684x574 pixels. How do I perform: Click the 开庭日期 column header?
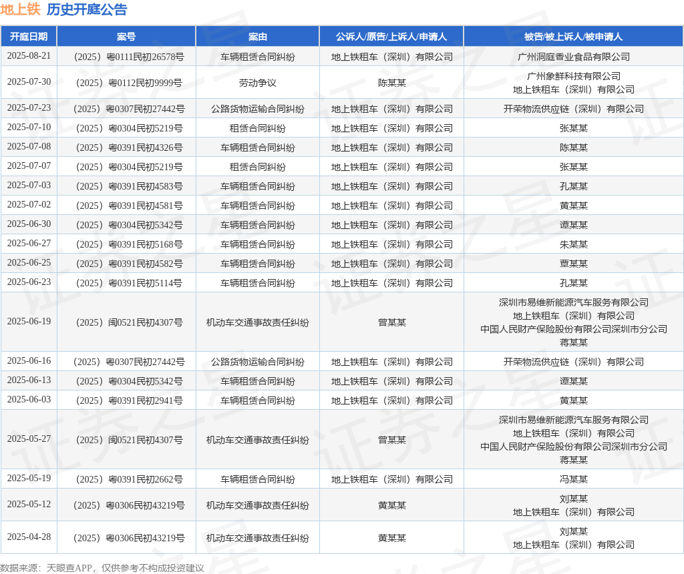29,37
